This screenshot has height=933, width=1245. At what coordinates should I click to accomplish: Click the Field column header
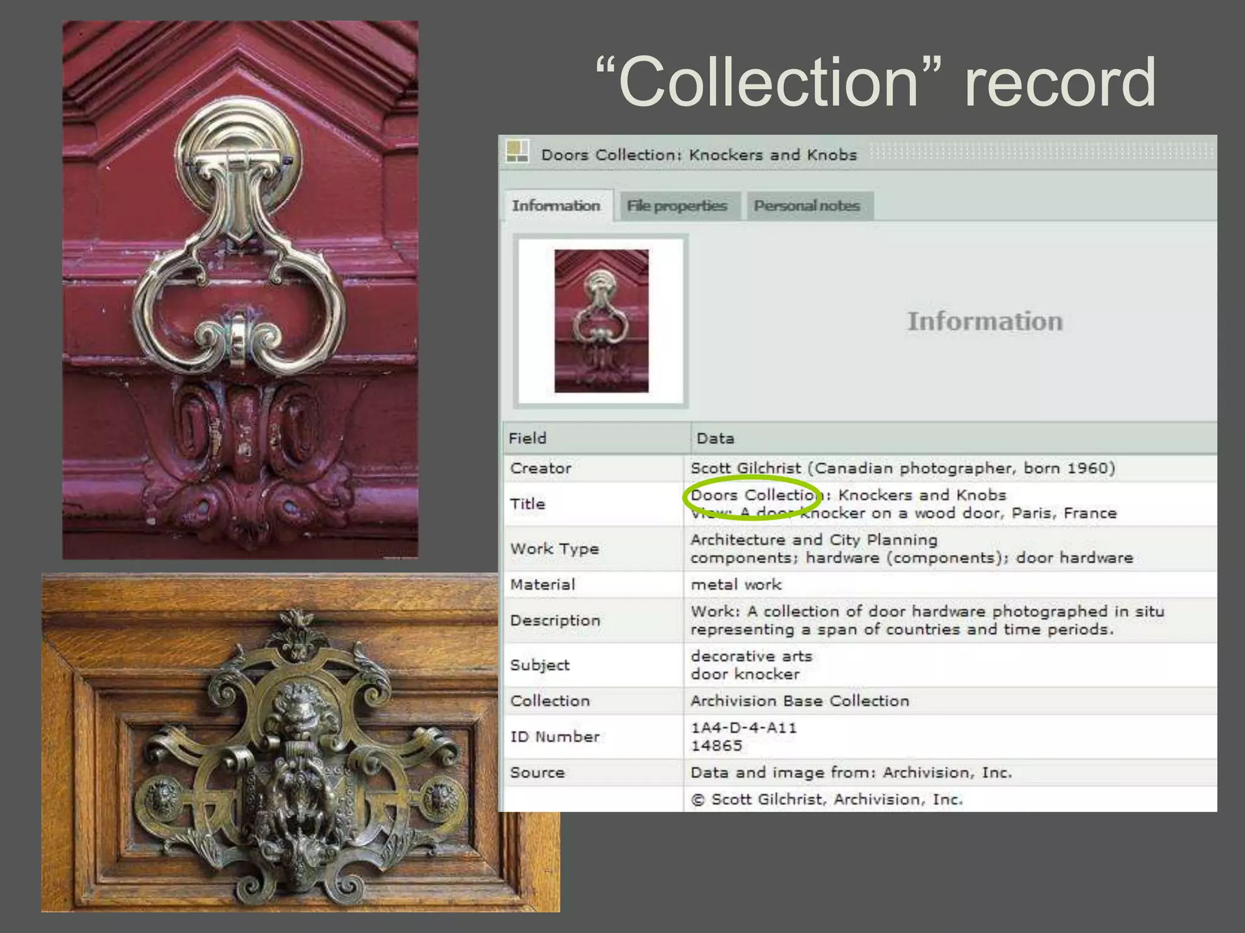(x=528, y=438)
